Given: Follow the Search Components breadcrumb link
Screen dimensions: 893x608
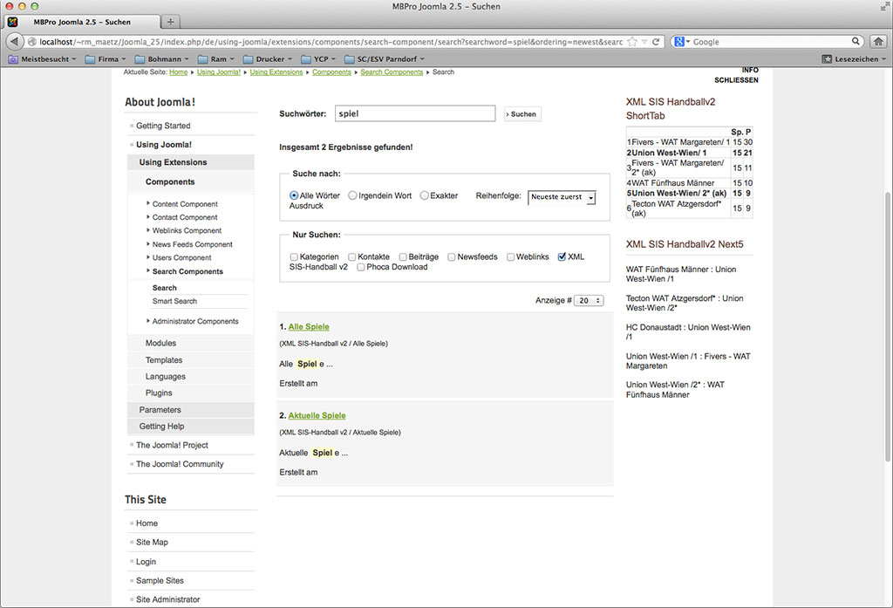Looking at the screenshot, I should [392, 72].
